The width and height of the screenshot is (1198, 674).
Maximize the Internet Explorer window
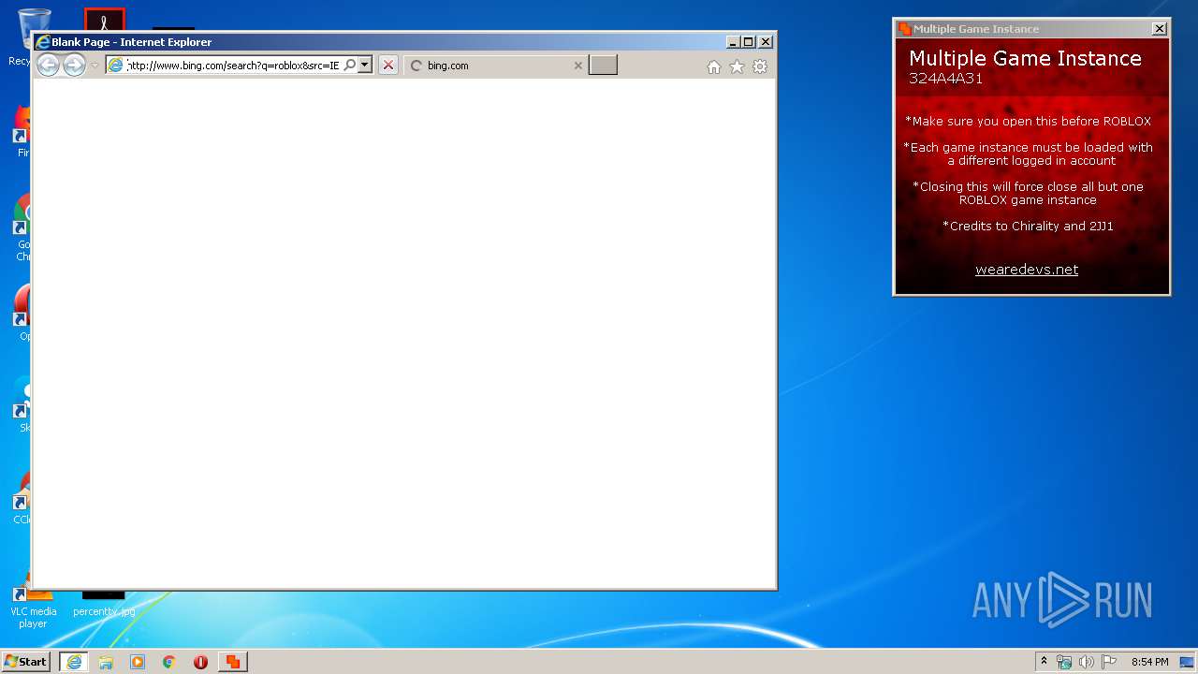(748, 41)
